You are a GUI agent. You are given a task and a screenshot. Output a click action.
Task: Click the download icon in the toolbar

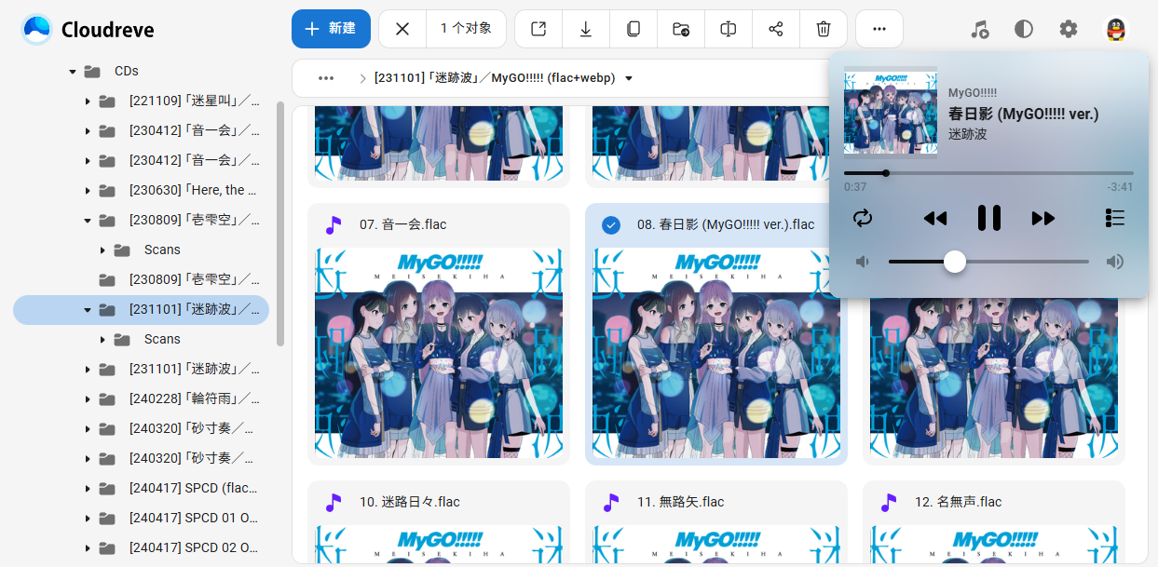pyautogui.click(x=586, y=29)
